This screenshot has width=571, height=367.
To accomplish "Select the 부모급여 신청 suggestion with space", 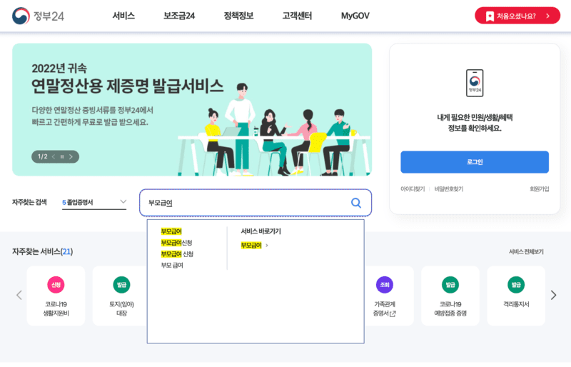I will pos(177,254).
